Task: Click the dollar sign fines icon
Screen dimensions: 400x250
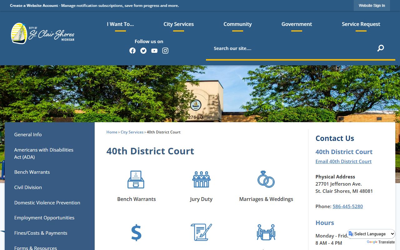Action: [136, 233]
